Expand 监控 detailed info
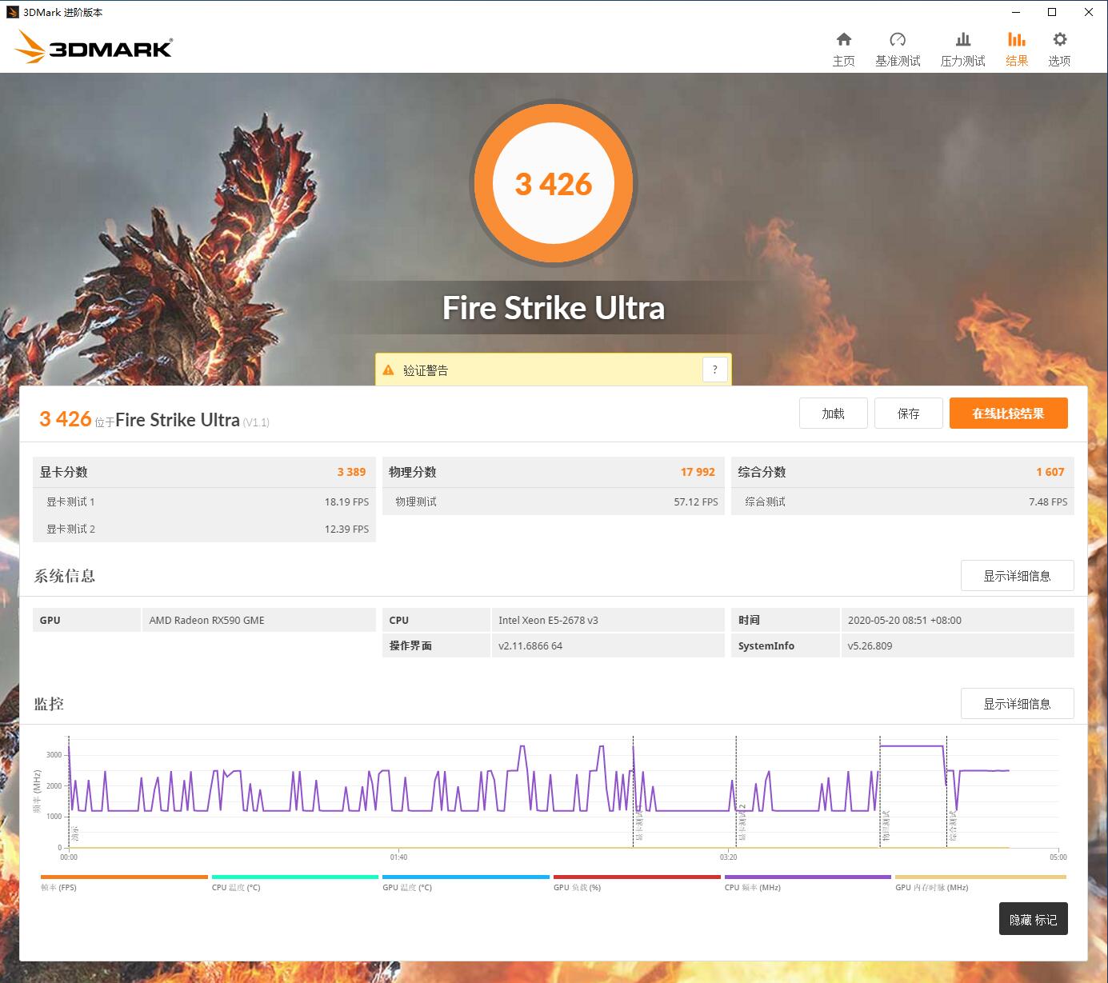The width and height of the screenshot is (1108, 983). 1017,703
